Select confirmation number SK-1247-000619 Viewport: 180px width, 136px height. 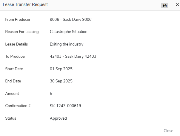tap(65, 106)
